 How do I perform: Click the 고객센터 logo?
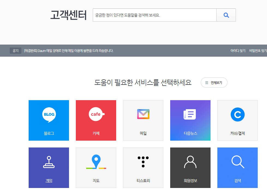click(68, 16)
